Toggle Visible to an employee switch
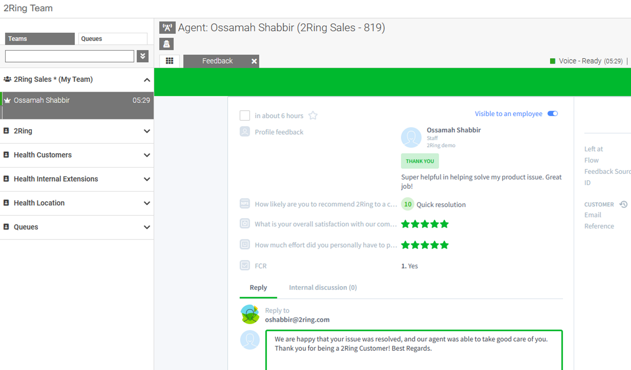The width and height of the screenshot is (631, 370). coord(553,114)
